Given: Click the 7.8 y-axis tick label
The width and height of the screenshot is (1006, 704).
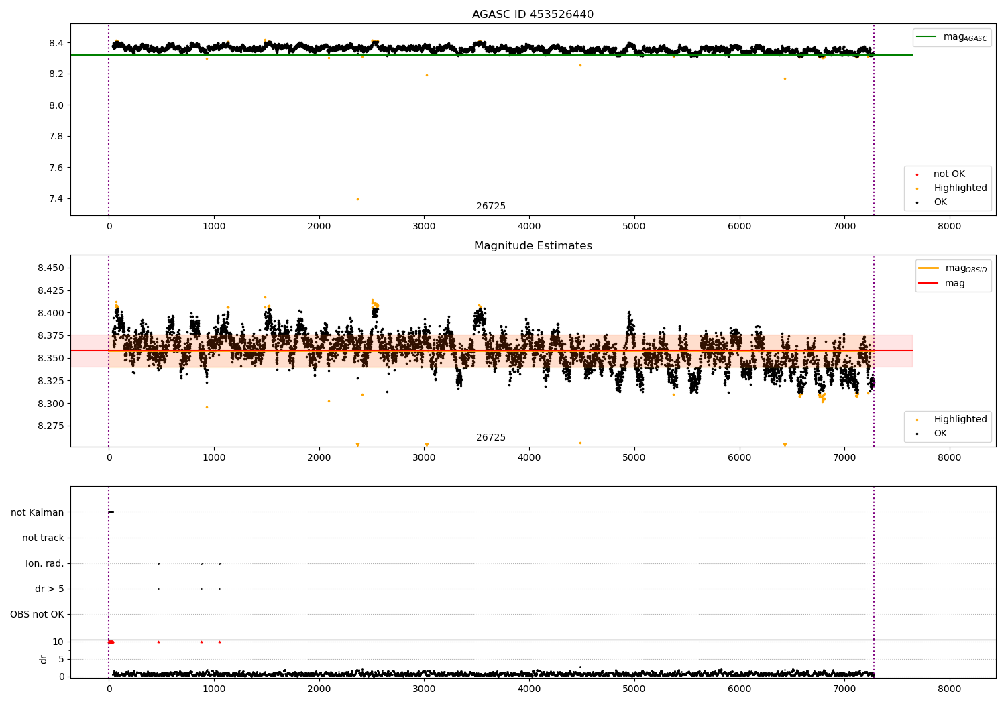Looking at the screenshot, I should pos(56,136).
